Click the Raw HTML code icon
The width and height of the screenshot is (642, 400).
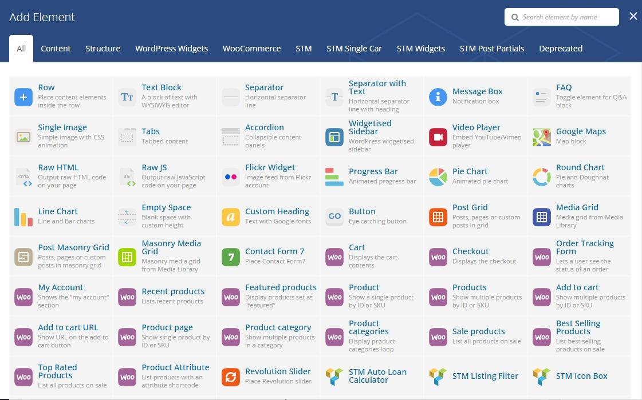tap(23, 177)
